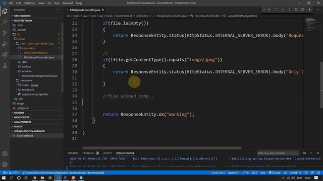
Task: Restart the debug session
Action: [x=296, y=10]
